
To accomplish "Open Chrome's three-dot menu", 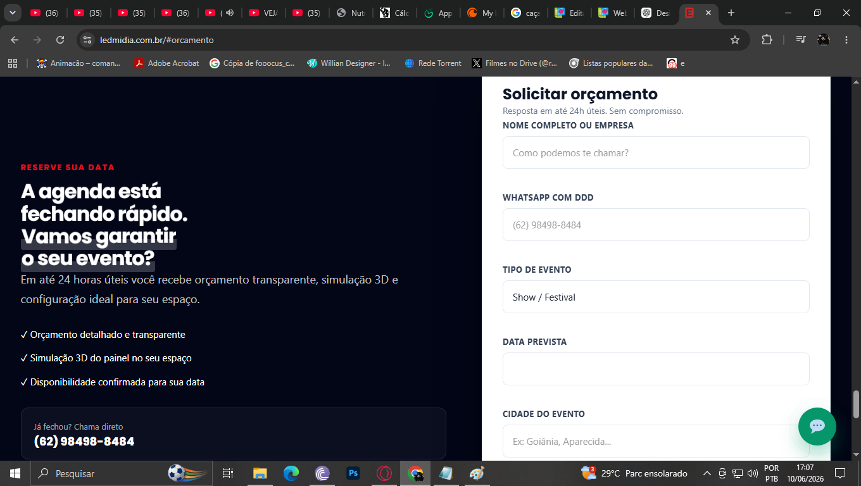I will (x=846, y=40).
